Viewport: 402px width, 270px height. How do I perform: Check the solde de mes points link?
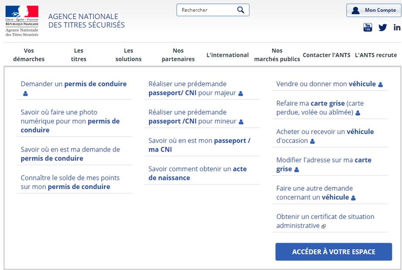(x=70, y=182)
